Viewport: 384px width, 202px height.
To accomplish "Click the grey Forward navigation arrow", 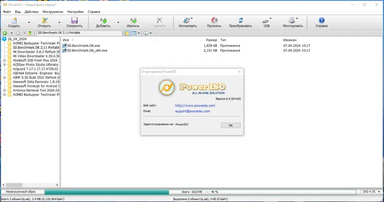I will [18, 33].
